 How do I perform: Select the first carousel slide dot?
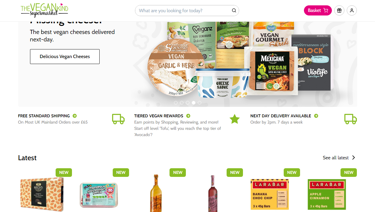click(x=176, y=103)
